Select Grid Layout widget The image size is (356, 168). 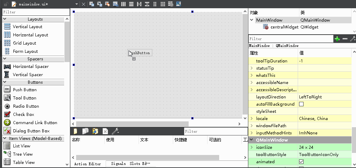click(24, 43)
